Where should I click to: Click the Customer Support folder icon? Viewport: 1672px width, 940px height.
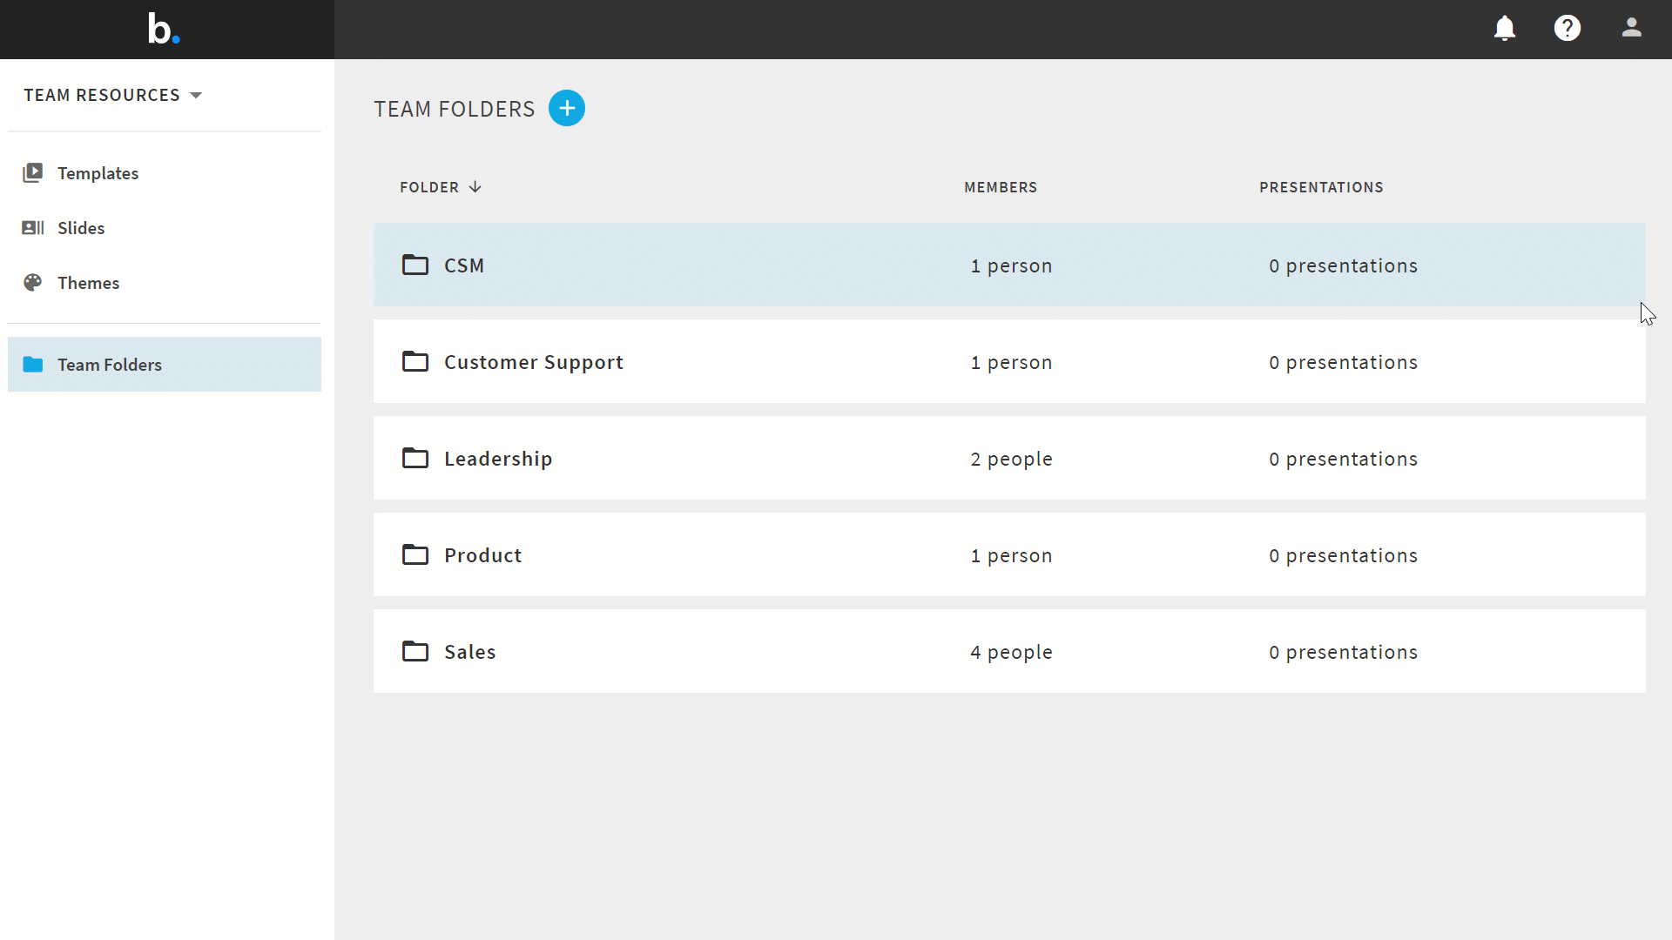pyautogui.click(x=415, y=361)
